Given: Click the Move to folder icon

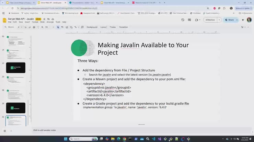Looking at the screenshot, I should tap(48, 19).
